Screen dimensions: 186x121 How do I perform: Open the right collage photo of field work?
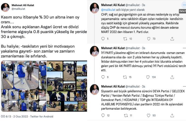(x=67, y=86)
